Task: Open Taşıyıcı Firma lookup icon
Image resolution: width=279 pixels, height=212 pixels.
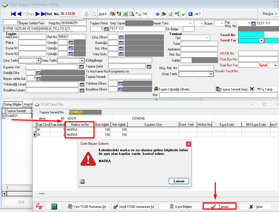Action: pyautogui.click(x=106, y=29)
